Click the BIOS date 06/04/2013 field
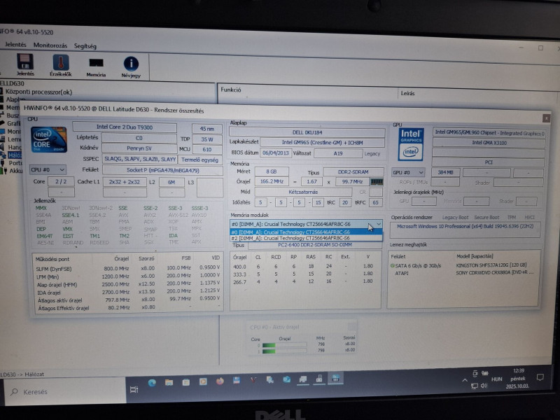 [275, 153]
